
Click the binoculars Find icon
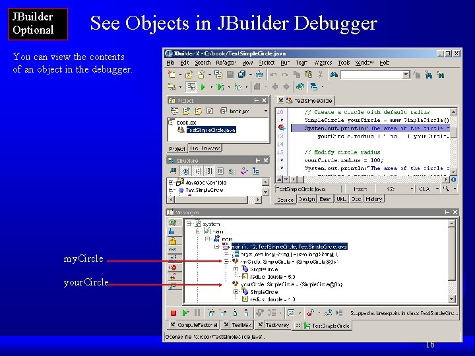[x=334, y=74]
